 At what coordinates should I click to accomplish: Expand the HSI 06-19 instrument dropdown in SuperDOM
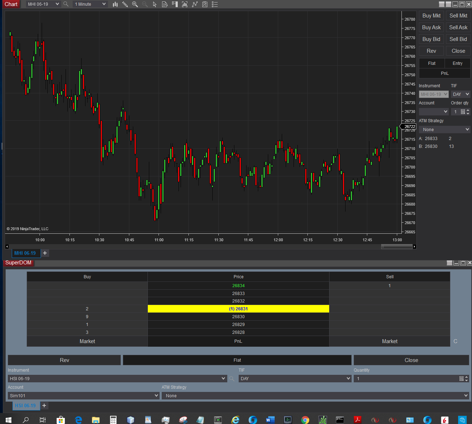(223, 379)
